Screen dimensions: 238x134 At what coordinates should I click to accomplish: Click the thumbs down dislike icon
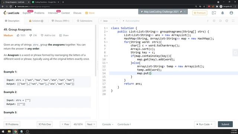[30, 35]
